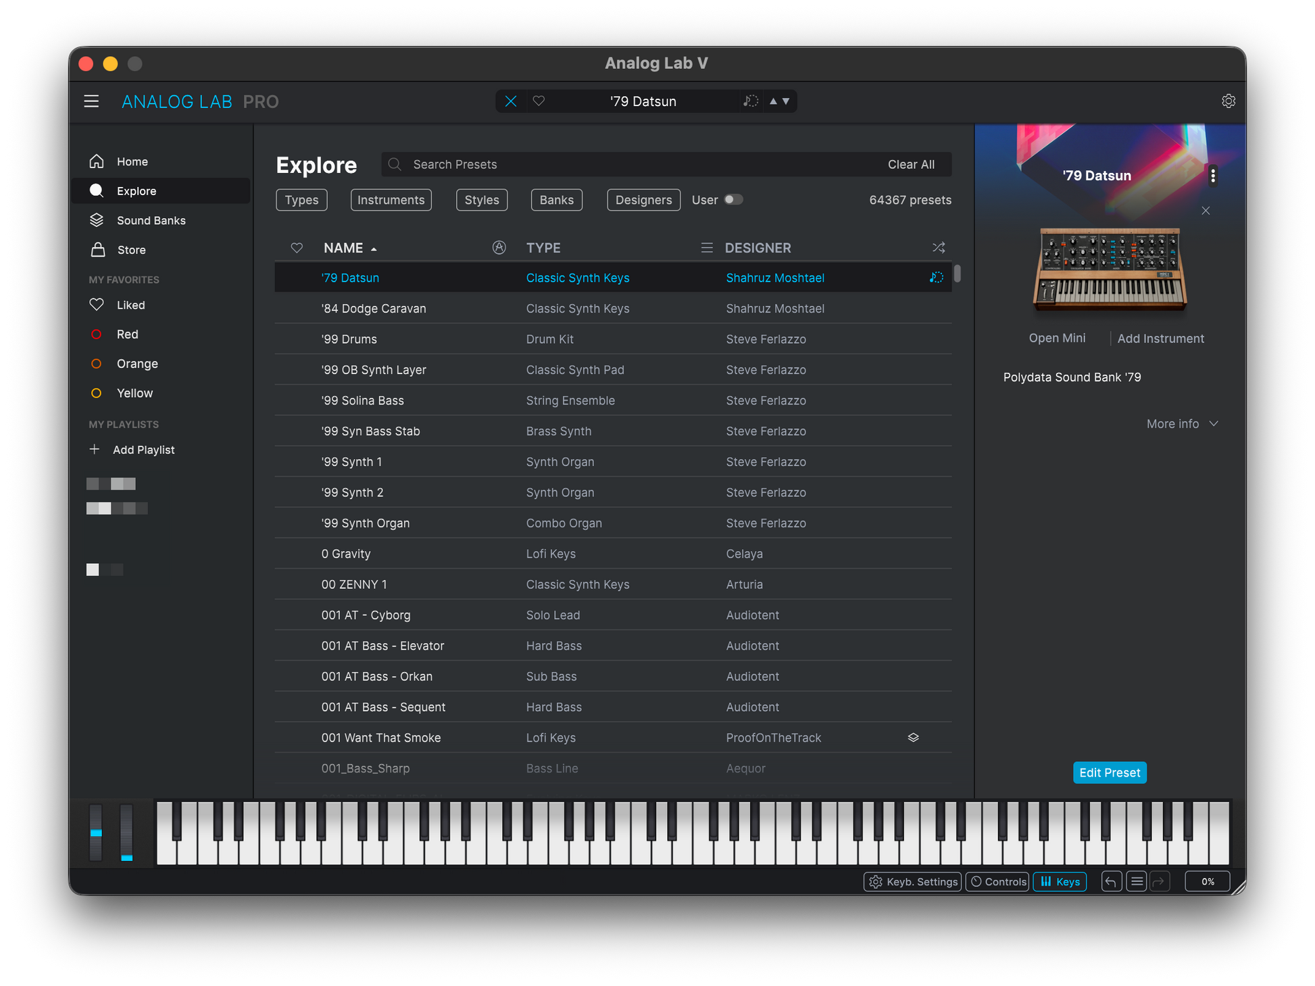Toggle the User presets switch

(733, 200)
